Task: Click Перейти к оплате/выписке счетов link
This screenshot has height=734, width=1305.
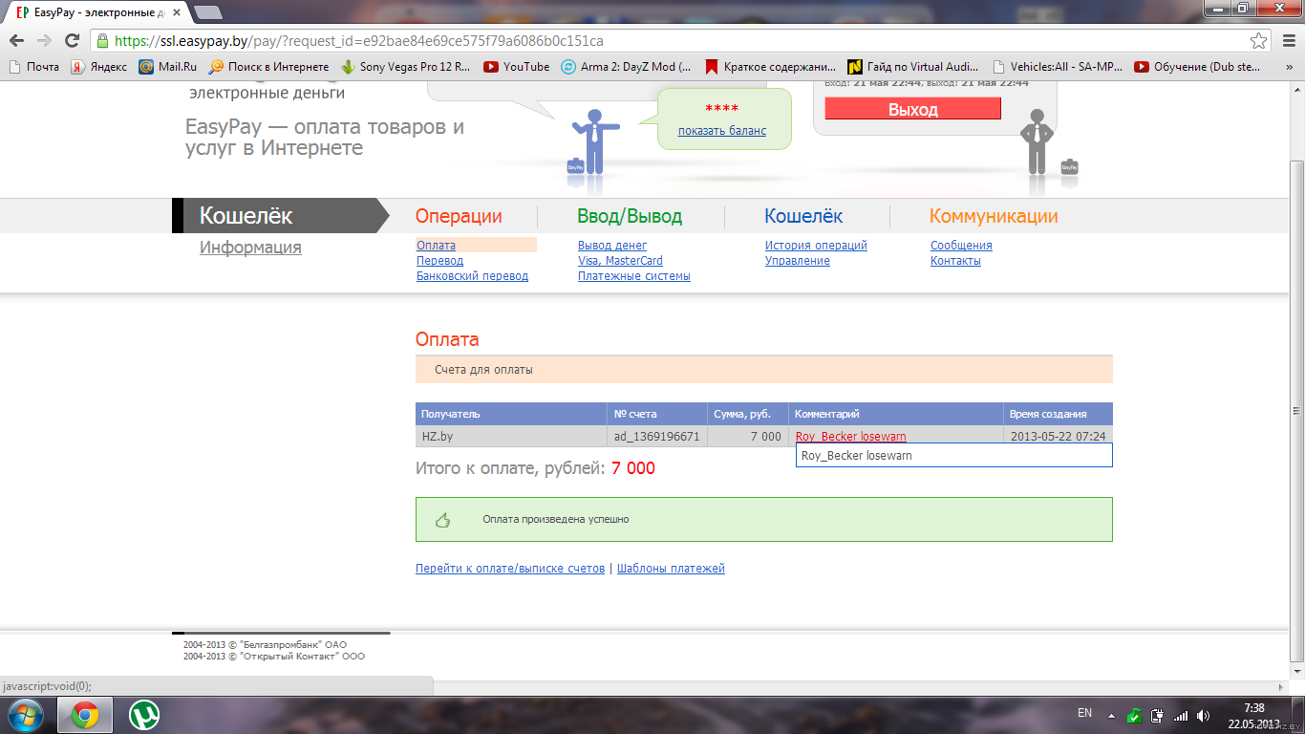Action: pos(510,569)
